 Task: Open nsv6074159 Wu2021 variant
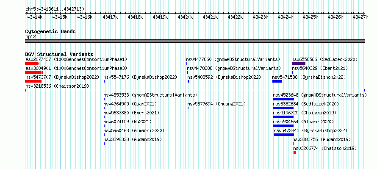pos(128,122)
